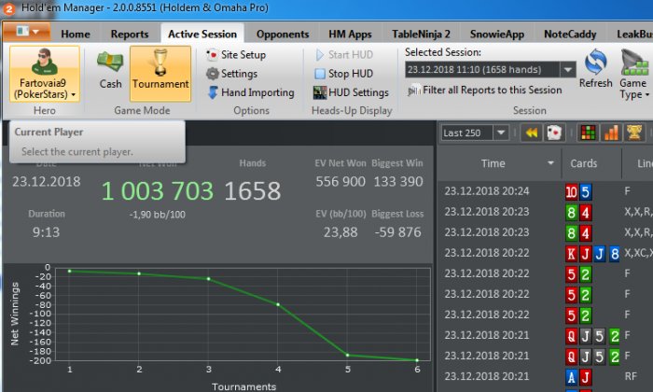Select the K J J 8 hand at 20:22
This screenshot has height=392, width=653.
coord(545,253)
